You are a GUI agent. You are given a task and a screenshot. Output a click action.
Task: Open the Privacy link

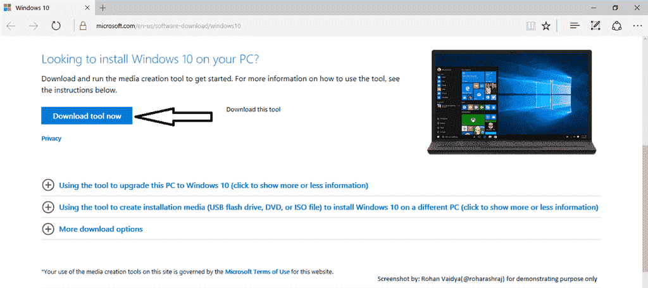click(x=51, y=139)
